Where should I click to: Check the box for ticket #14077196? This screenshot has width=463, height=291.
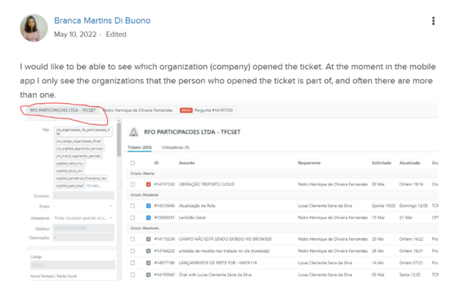pos(132,263)
